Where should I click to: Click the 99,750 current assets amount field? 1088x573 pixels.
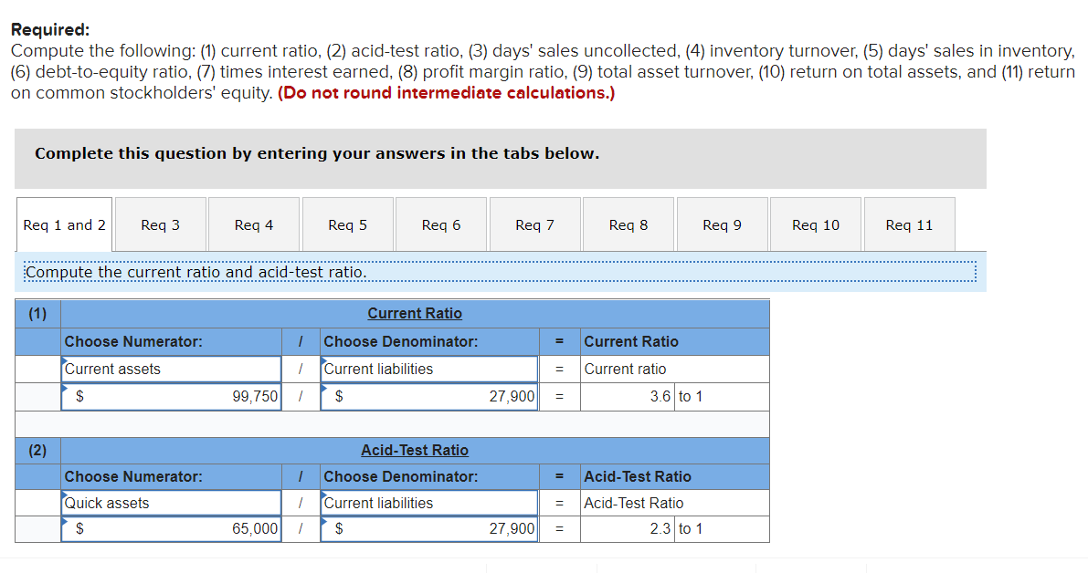(x=172, y=396)
